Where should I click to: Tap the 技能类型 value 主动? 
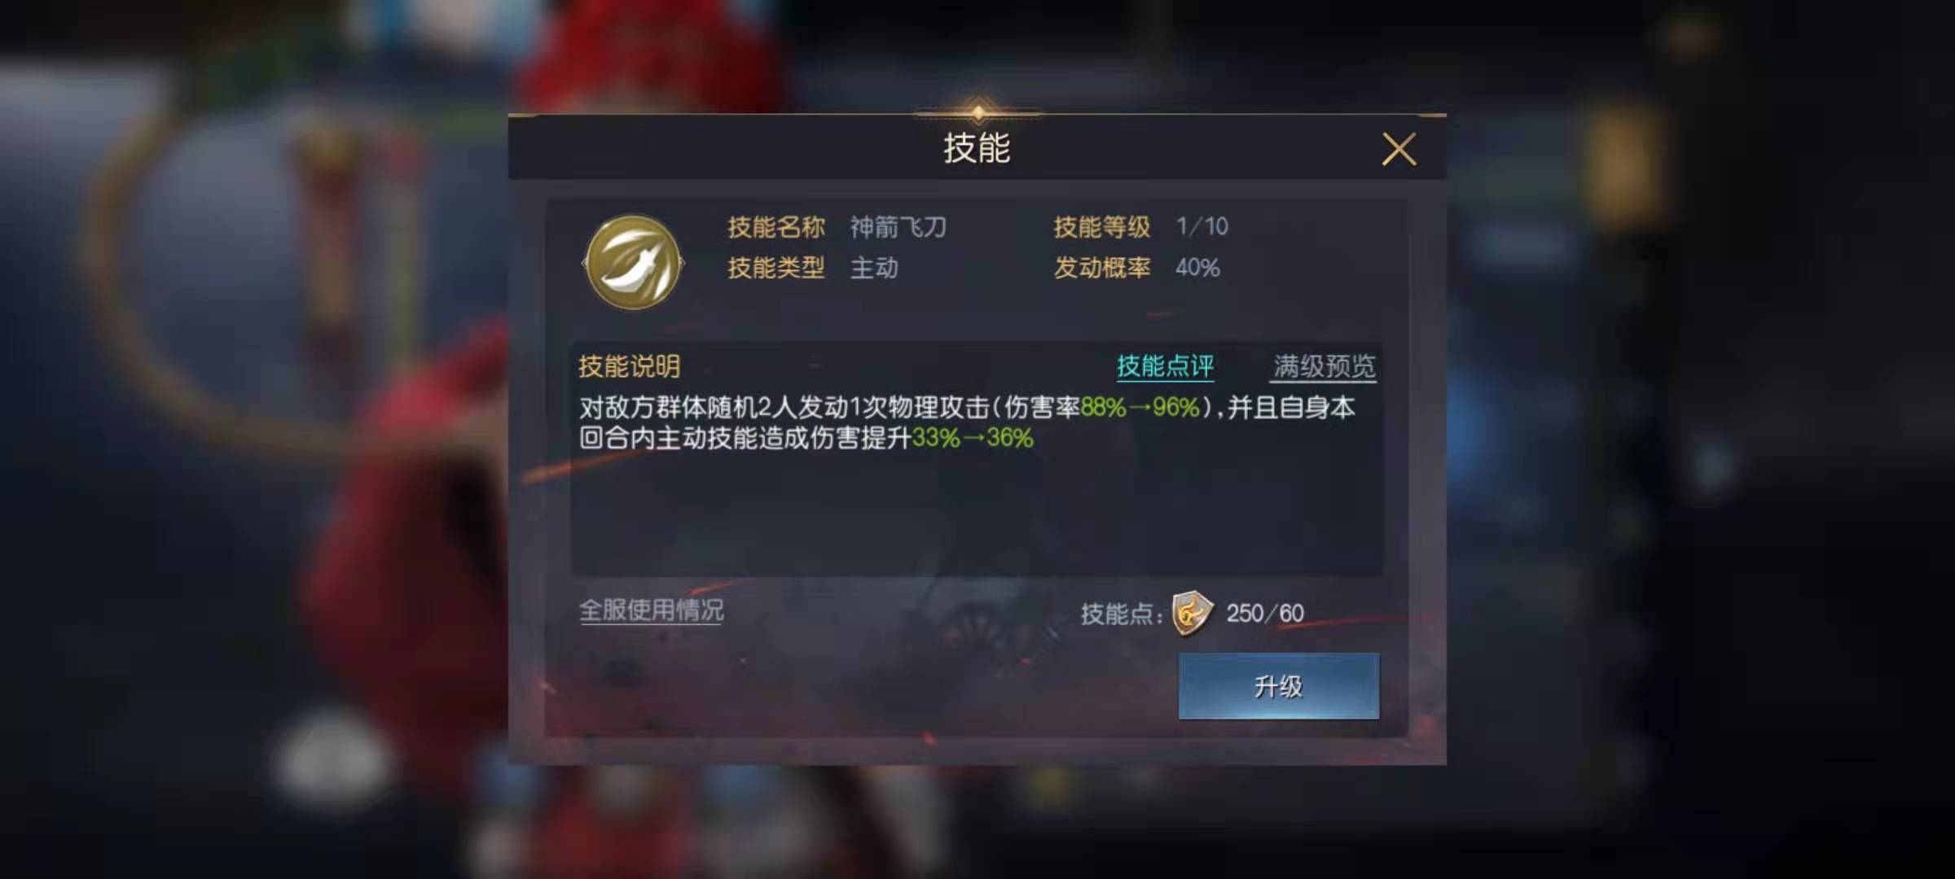(x=874, y=268)
